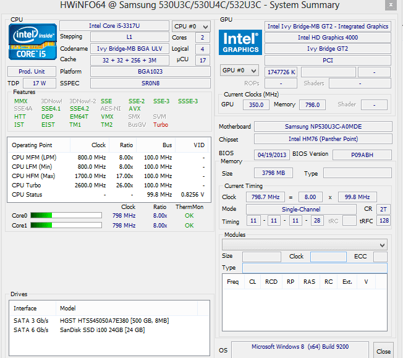Click the Samsung NP530U3C-A0MDE motherboard field

tap(323, 127)
